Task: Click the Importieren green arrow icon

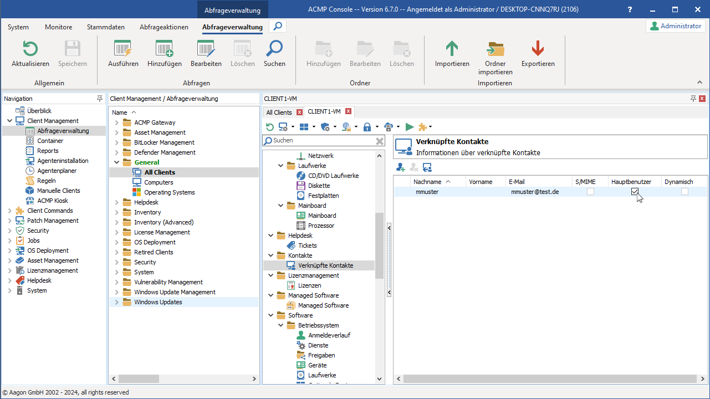Action: 452,49
